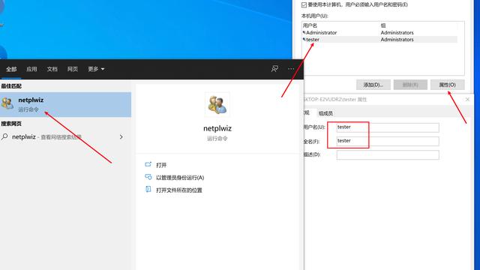Click the 组 column header
The height and width of the screenshot is (270, 480).
pos(383,25)
